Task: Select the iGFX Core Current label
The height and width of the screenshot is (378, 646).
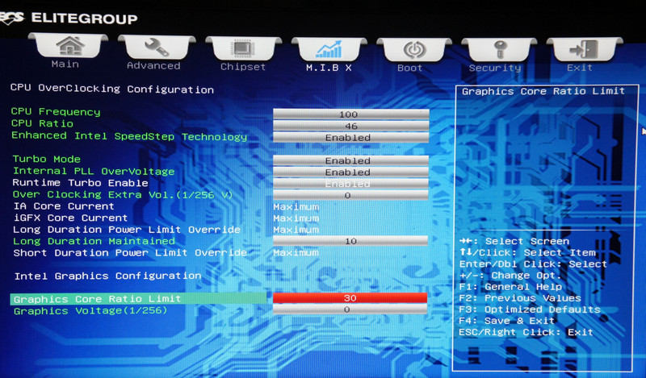Action: click(70, 218)
